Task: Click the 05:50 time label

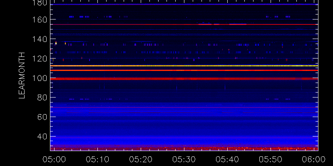Action: [x=270, y=159]
